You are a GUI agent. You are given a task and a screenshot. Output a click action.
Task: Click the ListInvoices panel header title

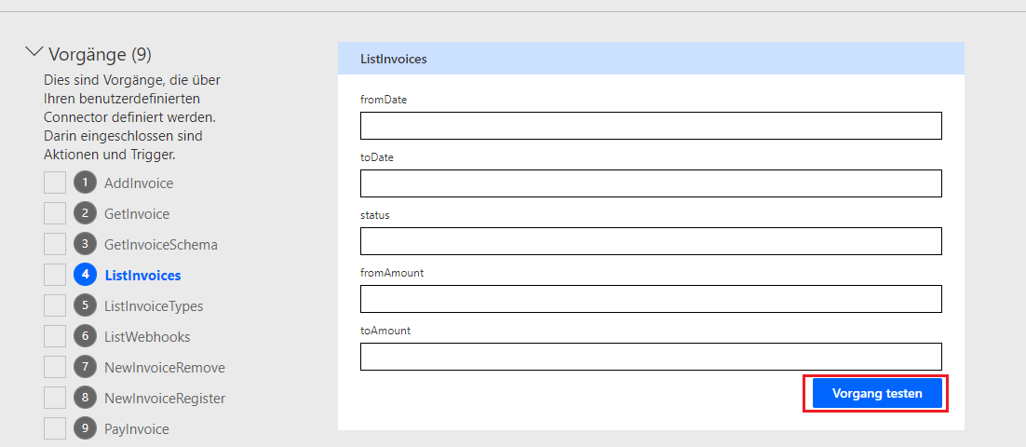pos(393,59)
